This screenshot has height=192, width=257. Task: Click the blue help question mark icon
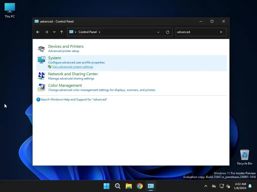38,99
